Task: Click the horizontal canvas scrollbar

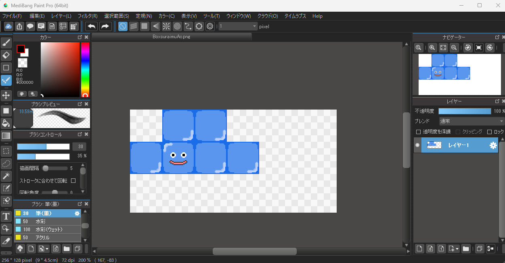Action: [x=255, y=251]
